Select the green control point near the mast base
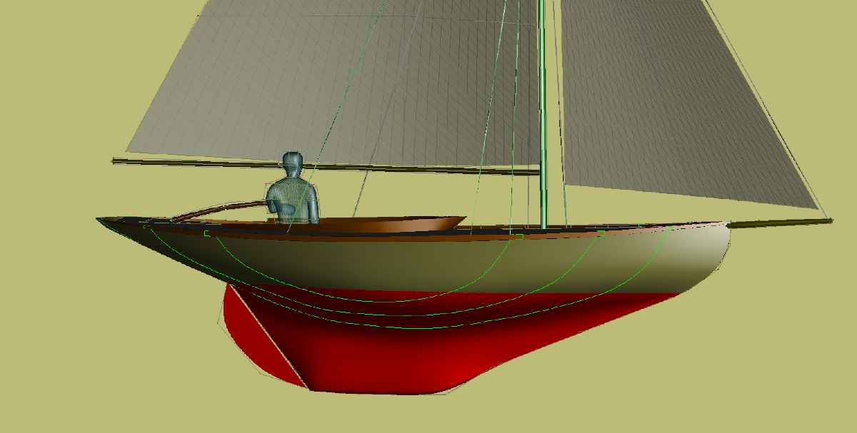 point(519,235)
